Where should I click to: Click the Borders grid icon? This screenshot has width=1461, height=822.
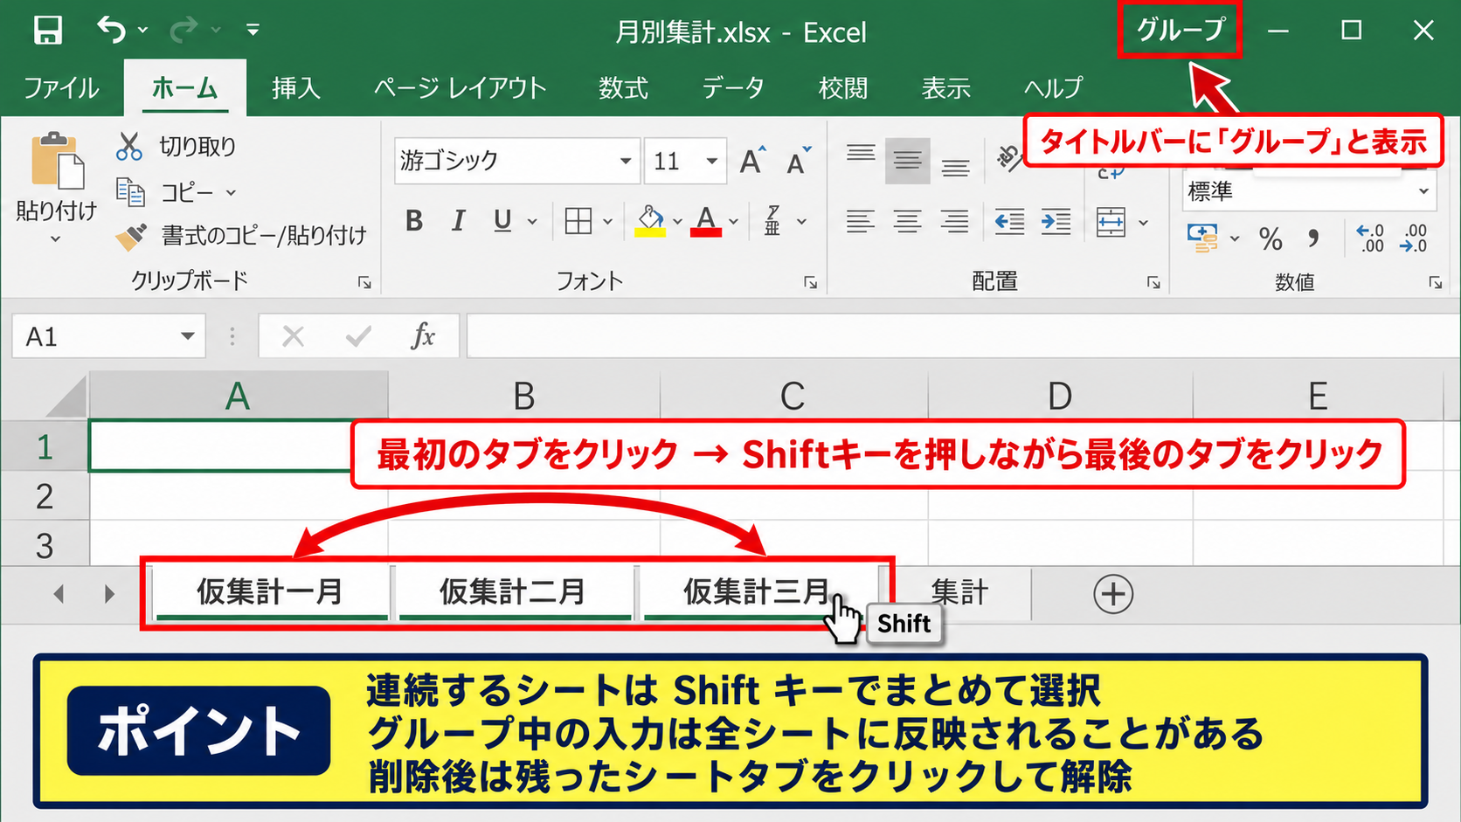578,221
